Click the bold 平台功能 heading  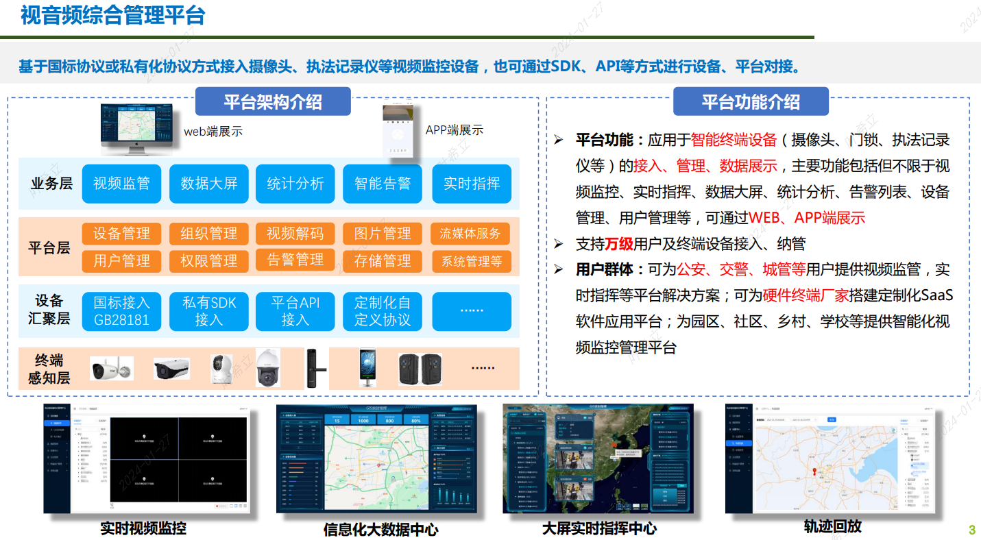click(x=604, y=140)
